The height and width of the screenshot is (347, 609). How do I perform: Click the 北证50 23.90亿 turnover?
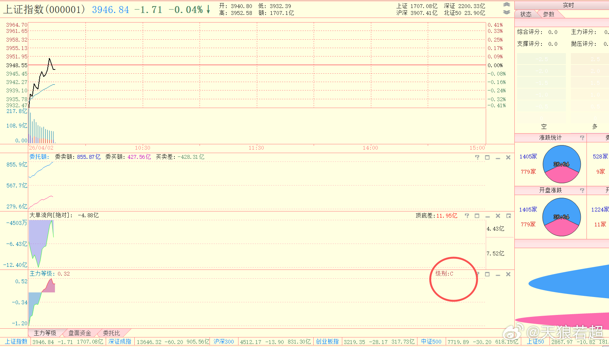[x=464, y=13]
